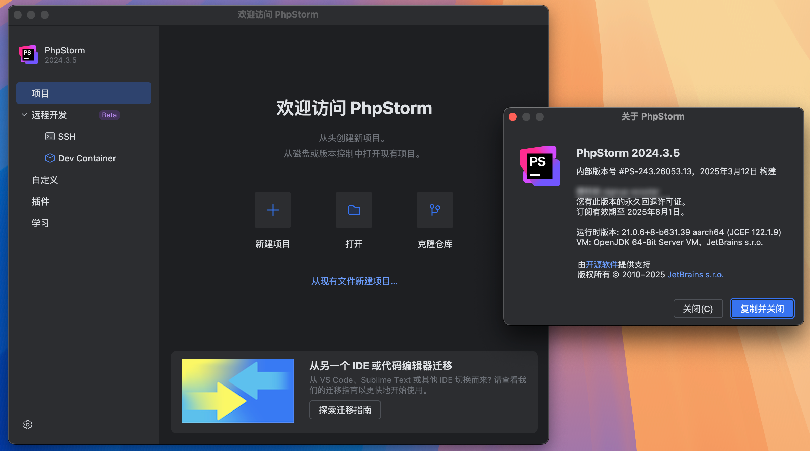Open the 自定义 page
The image size is (810, 451).
click(x=45, y=180)
